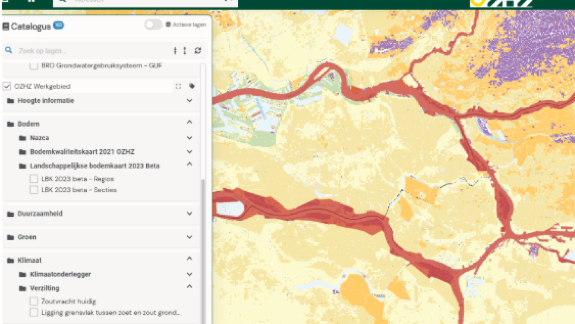Viewport: 575px width, 324px height.
Task: Click the Klimaatonderlegger folder label
Action: click(x=60, y=274)
